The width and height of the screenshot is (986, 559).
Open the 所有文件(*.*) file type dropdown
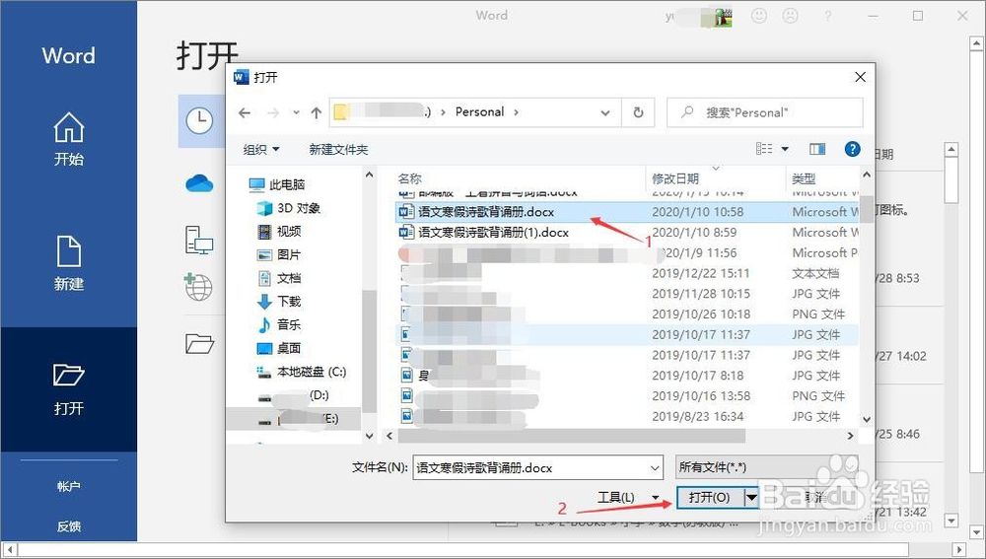(766, 467)
